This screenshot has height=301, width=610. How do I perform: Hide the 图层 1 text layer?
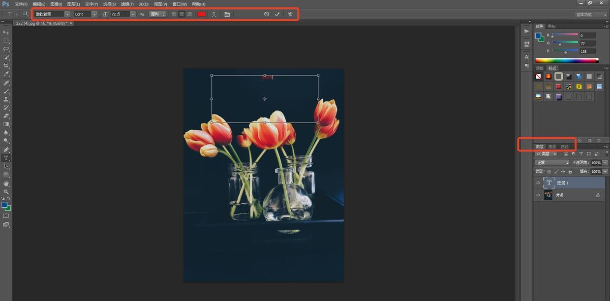(x=538, y=183)
